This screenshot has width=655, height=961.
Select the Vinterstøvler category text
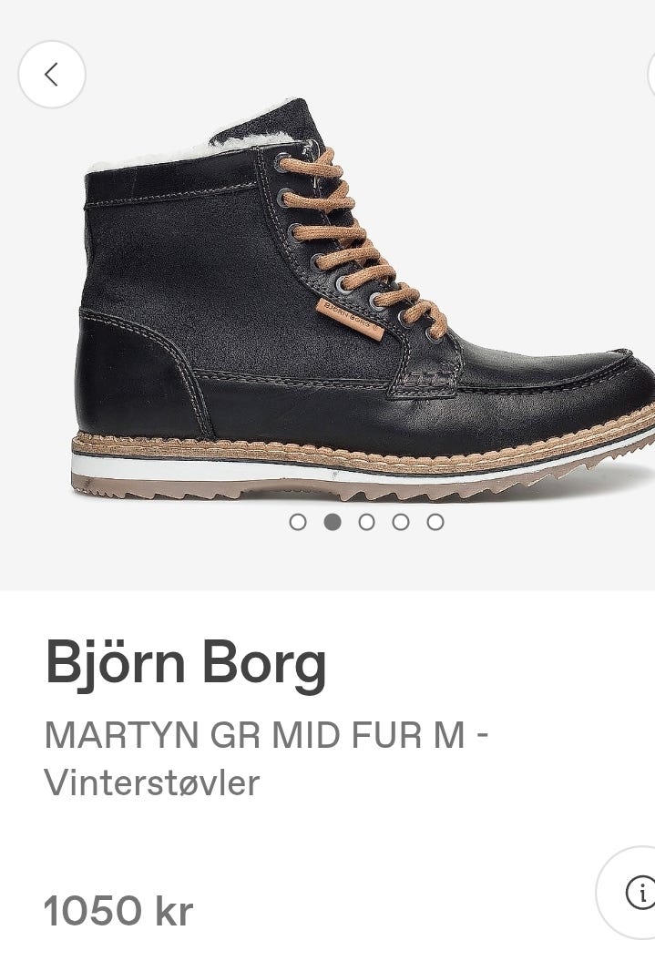(152, 782)
